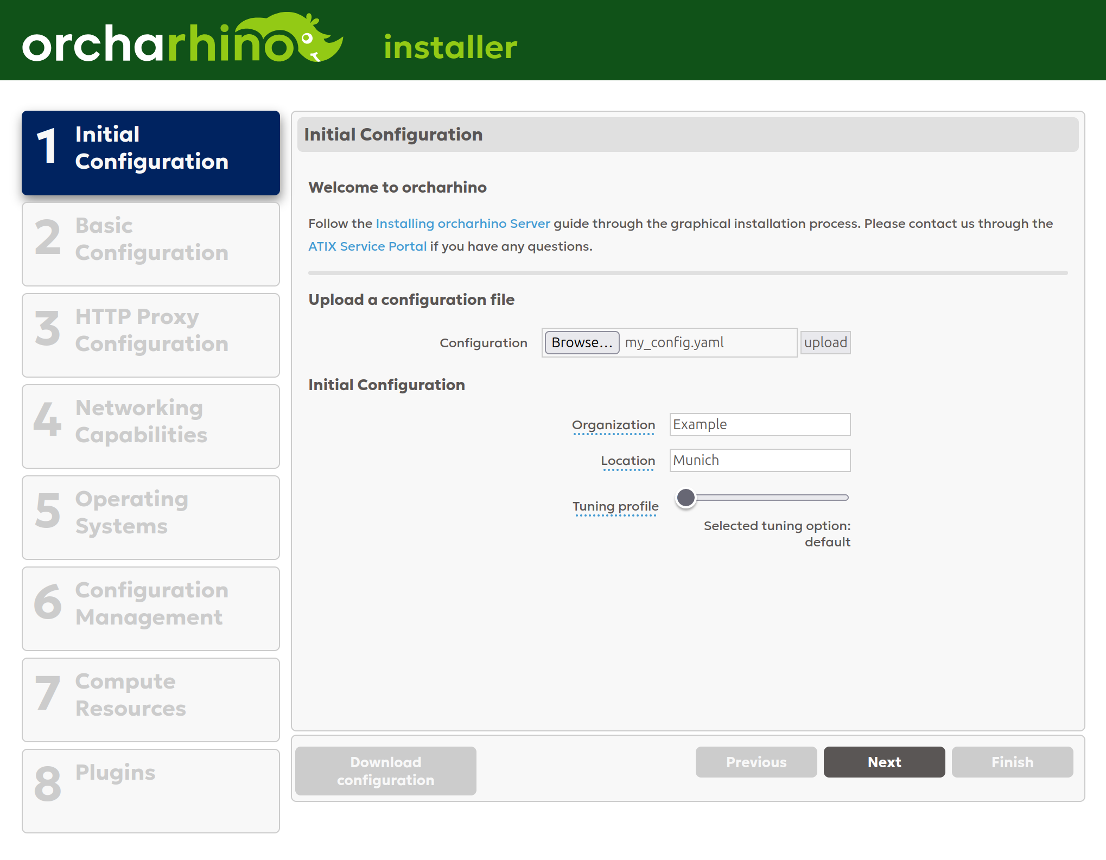Navigate to step 4 Networking Capabilities
Screen dimensions: 1106x860
[x=150, y=426]
